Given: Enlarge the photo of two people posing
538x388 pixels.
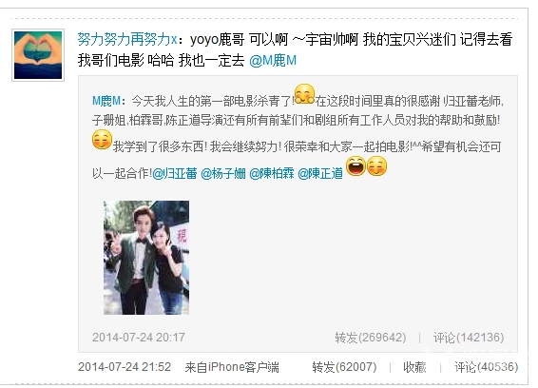Looking at the screenshot, I should (x=146, y=258).
